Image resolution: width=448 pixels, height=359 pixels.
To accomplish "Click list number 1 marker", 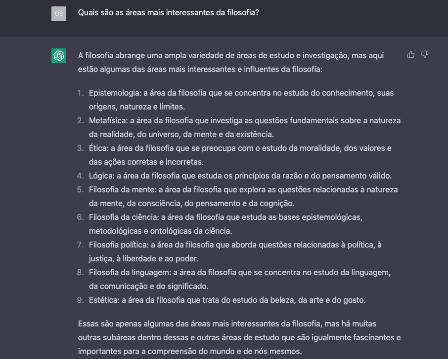I will click(x=81, y=93).
